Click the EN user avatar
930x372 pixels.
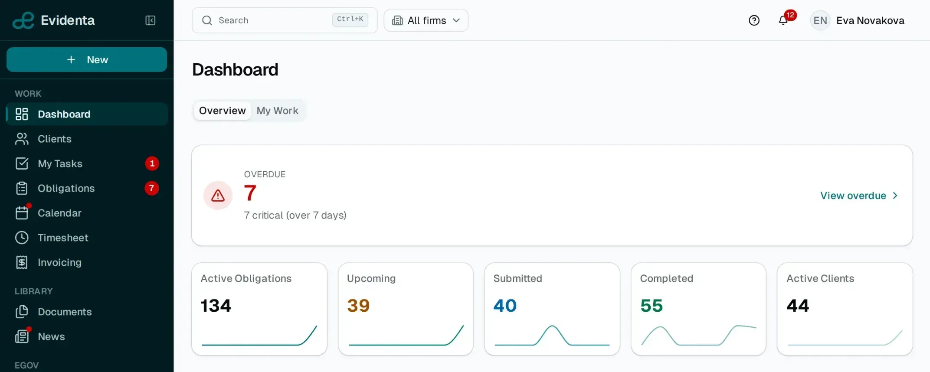pos(820,20)
